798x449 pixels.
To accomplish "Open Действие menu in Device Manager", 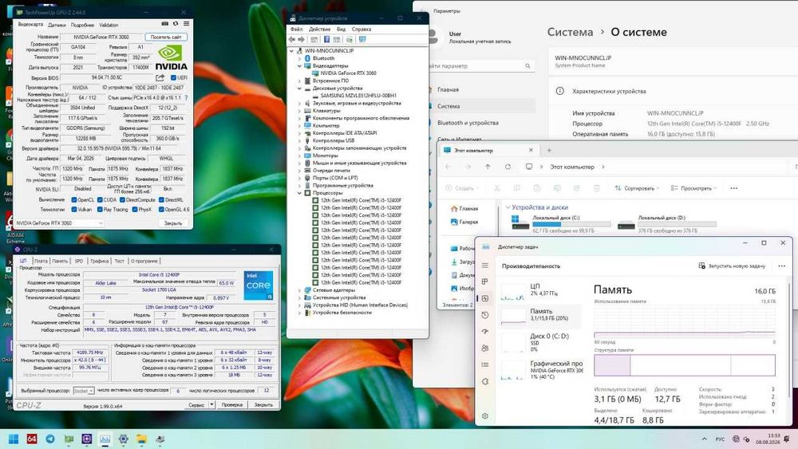I will [320, 30].
